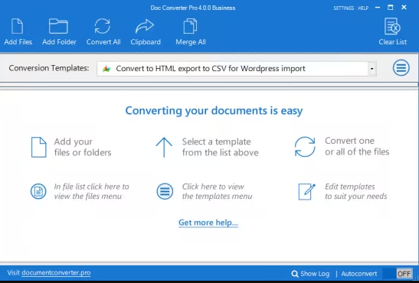This screenshot has height=283, width=419.
Task: Click the Add Files icon
Action: coord(18,26)
